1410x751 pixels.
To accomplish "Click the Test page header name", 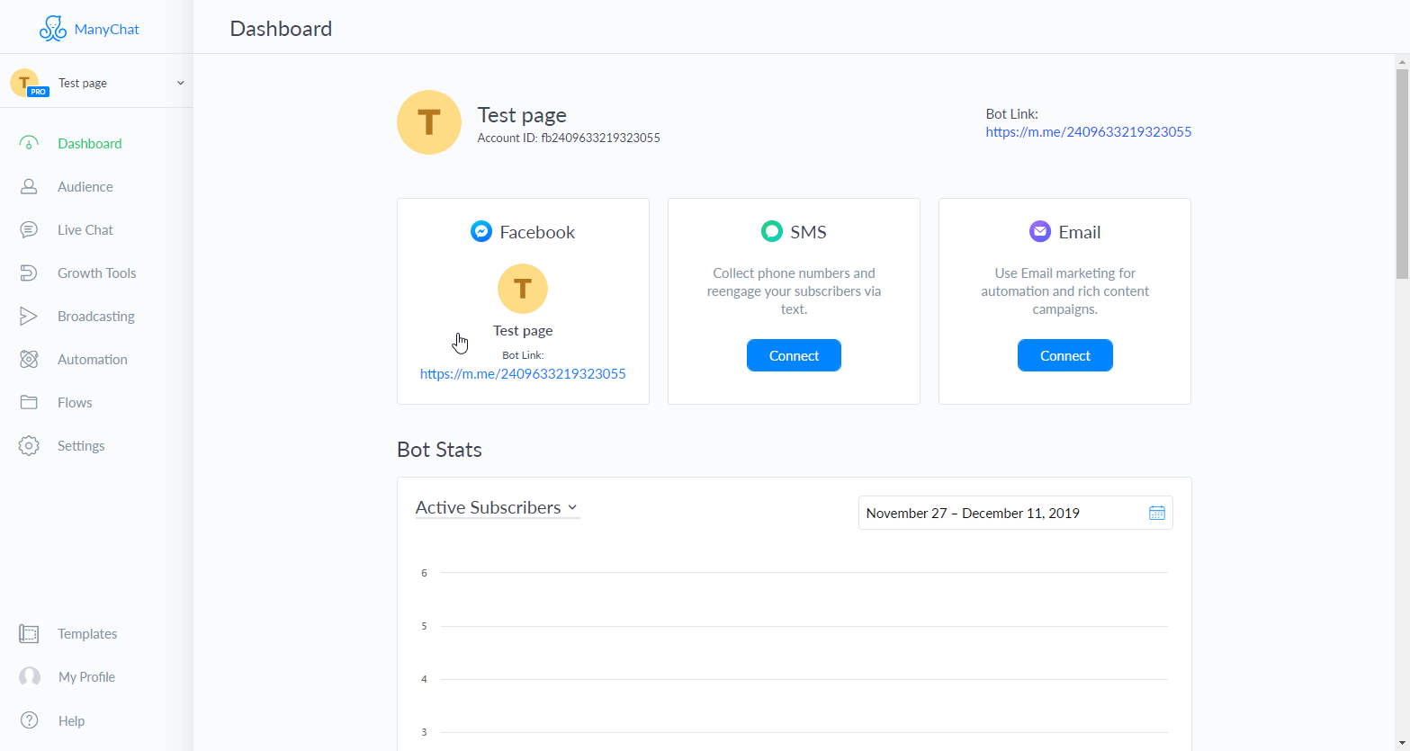I will point(522,115).
